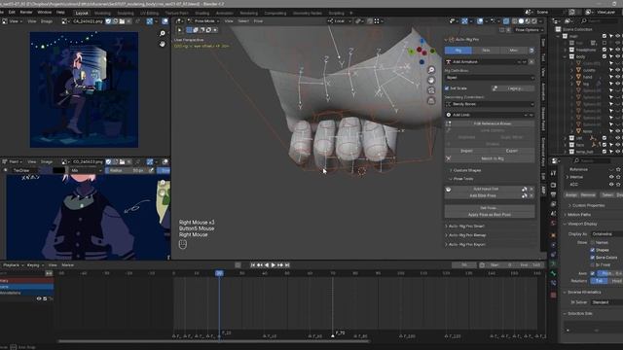
Task: Click the perspective/orthographic grid gizmo
Action: click(431, 101)
